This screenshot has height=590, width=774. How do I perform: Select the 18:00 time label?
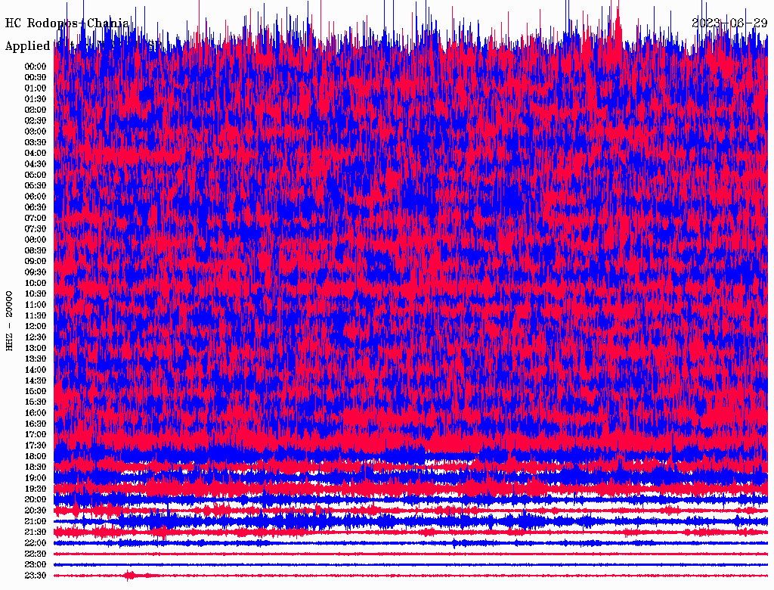pyautogui.click(x=36, y=456)
